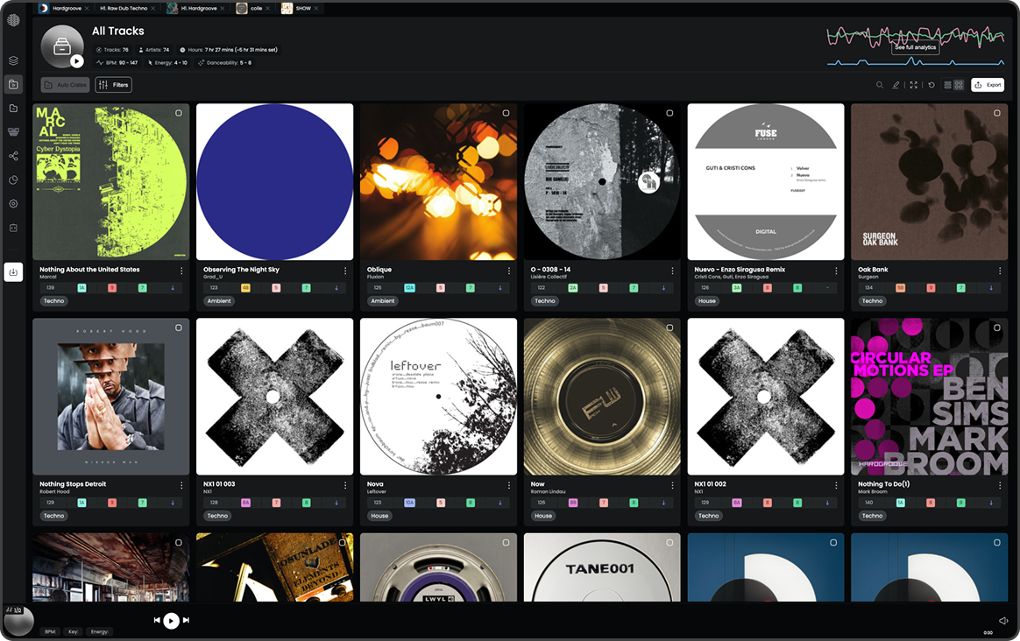Click the Auto Crates button
This screenshot has height=641, width=1020.
pos(65,85)
